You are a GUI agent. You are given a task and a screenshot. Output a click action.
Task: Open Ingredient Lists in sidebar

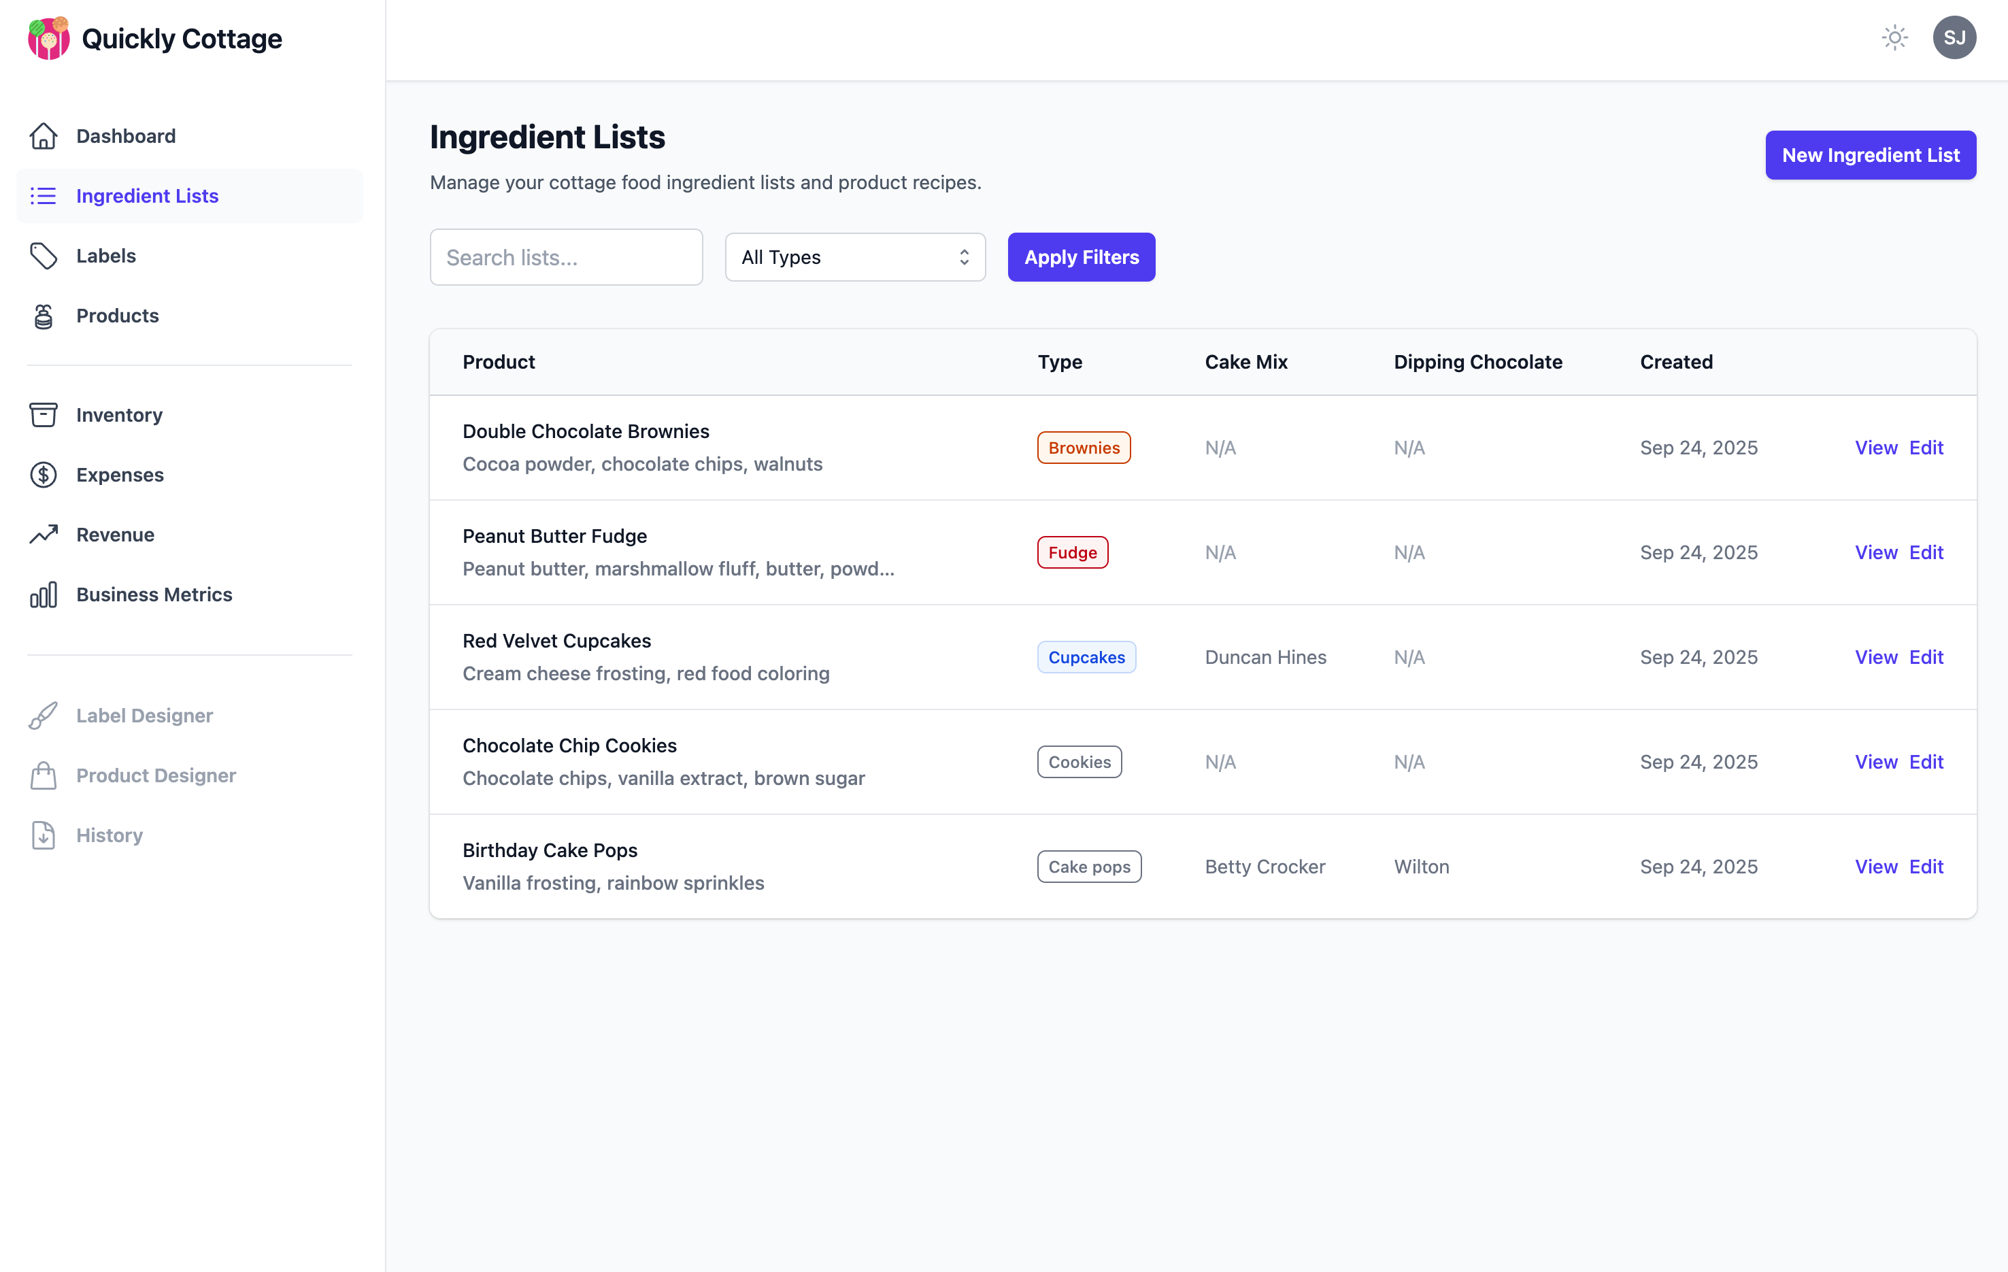tap(147, 196)
